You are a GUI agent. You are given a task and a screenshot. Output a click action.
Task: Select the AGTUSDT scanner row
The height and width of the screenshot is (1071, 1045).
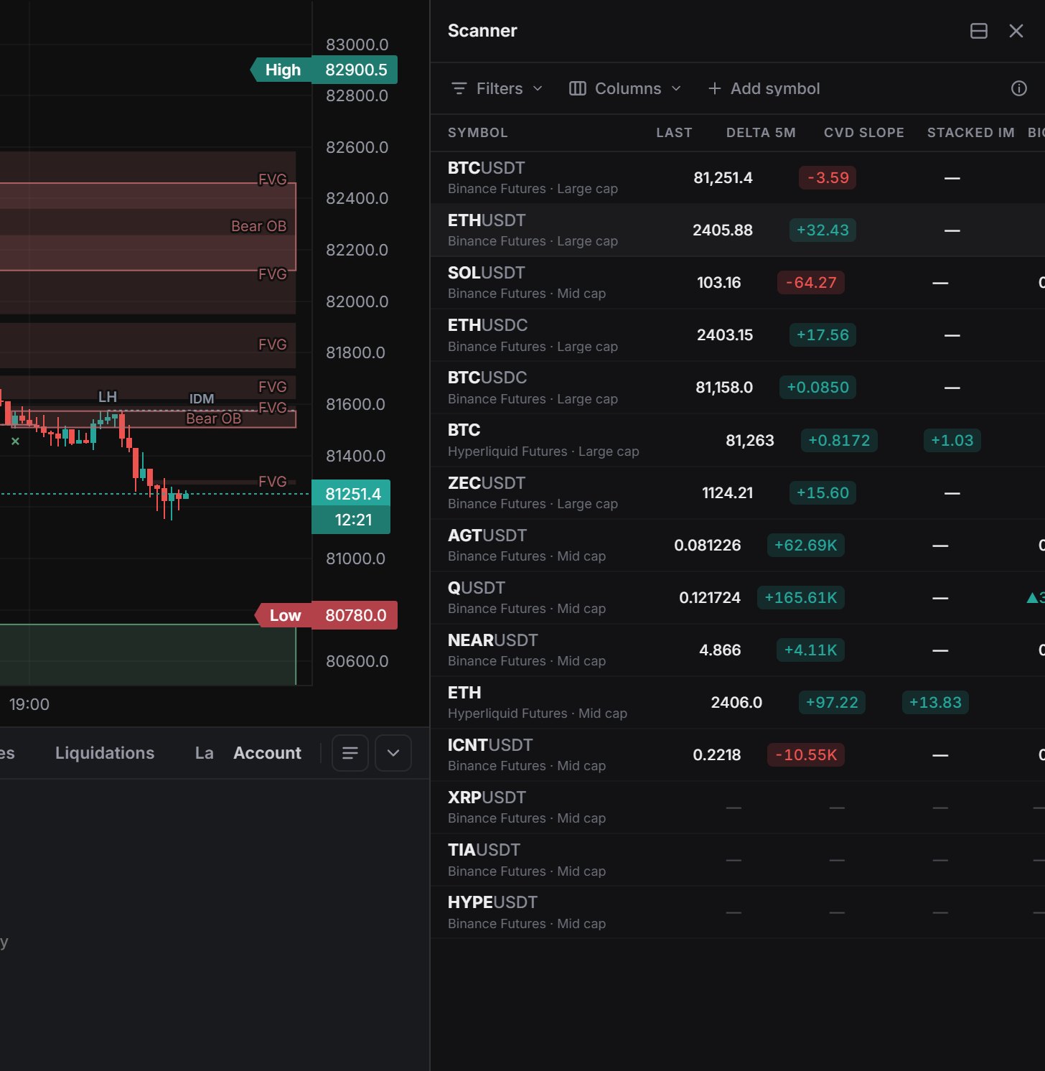coord(738,546)
